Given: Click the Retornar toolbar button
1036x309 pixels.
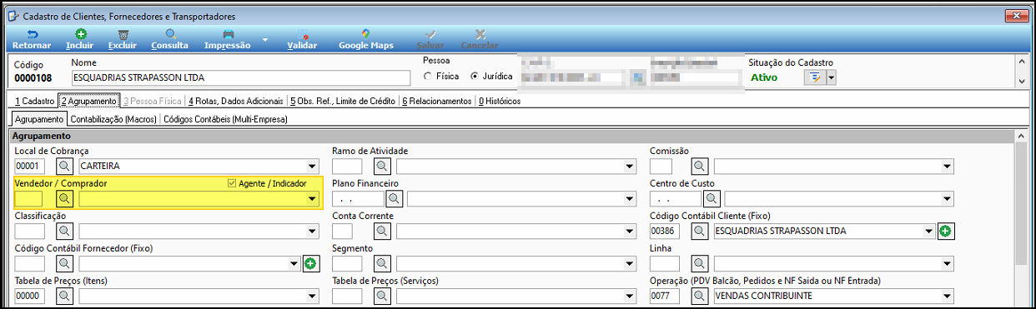Looking at the screenshot, I should point(32,39).
